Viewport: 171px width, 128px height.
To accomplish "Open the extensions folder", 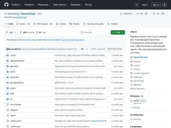I will point(14,77).
